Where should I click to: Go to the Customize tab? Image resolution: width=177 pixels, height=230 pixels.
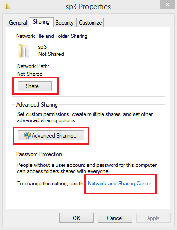pos(90,23)
